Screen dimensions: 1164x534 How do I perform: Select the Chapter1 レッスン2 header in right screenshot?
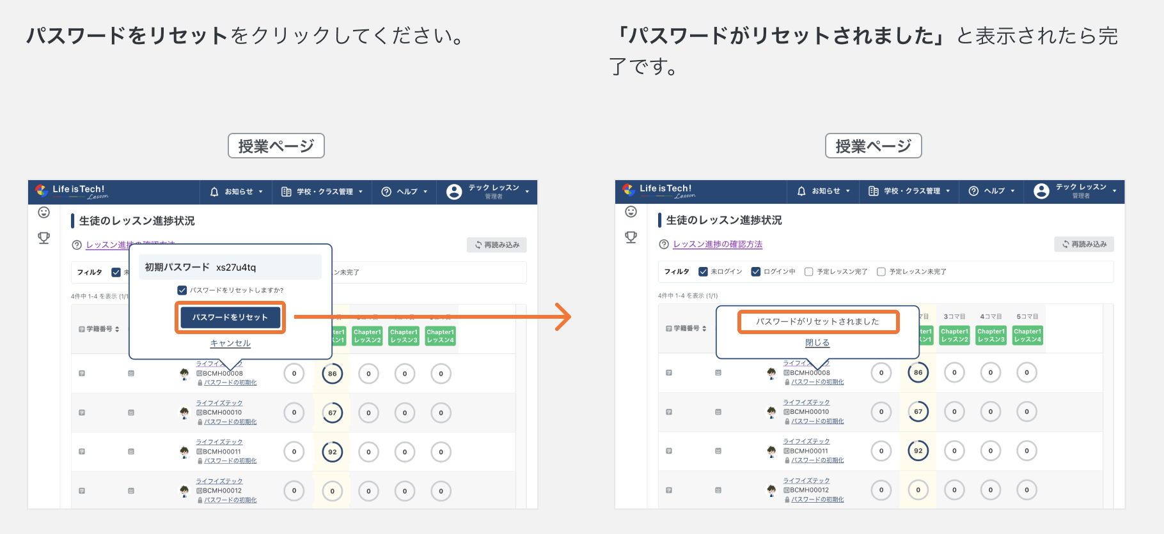(x=955, y=335)
